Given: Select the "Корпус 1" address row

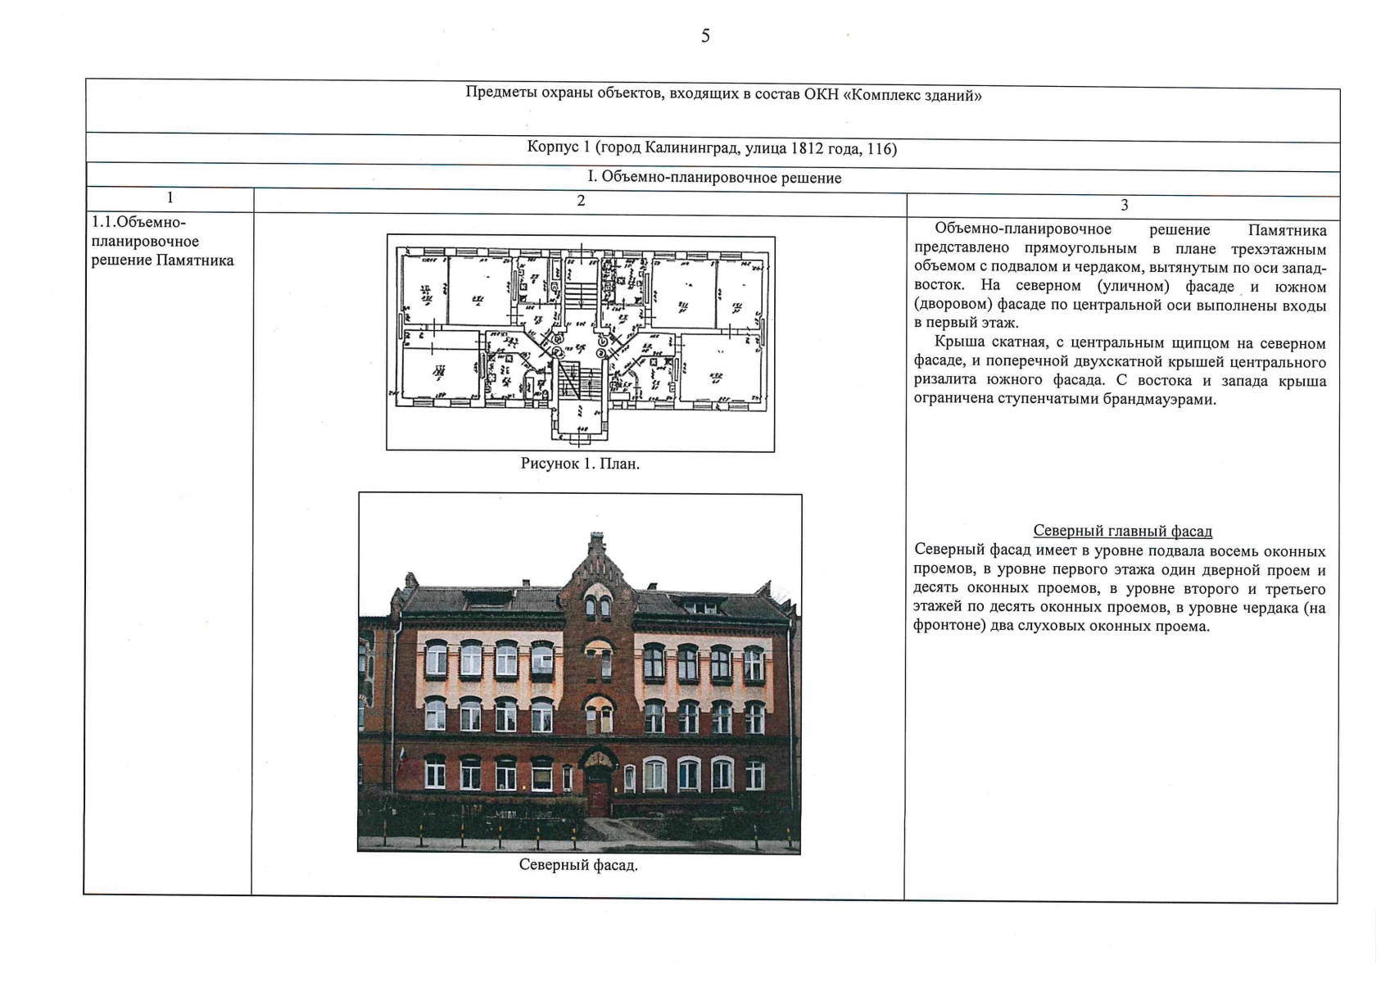Looking at the screenshot, I should (711, 148).
